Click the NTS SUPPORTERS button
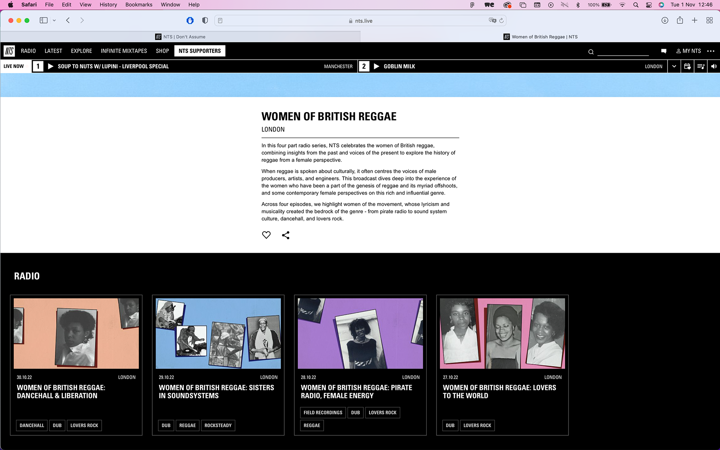 [x=200, y=51]
